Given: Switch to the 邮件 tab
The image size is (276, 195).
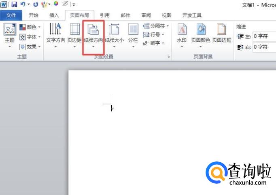Looking at the screenshot, I should point(125,15).
